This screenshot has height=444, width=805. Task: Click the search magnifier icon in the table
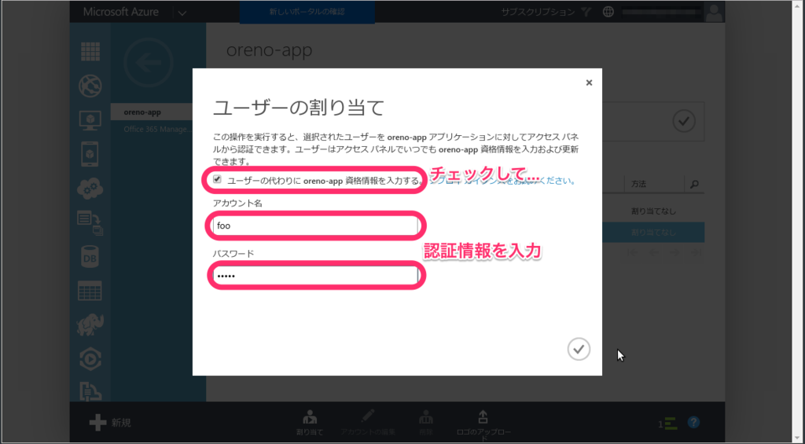(x=695, y=184)
